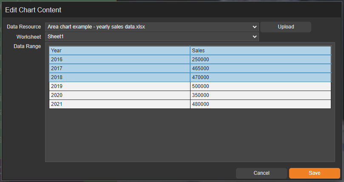
Task: Choose the 465000 sales value cell
Action: [260, 68]
